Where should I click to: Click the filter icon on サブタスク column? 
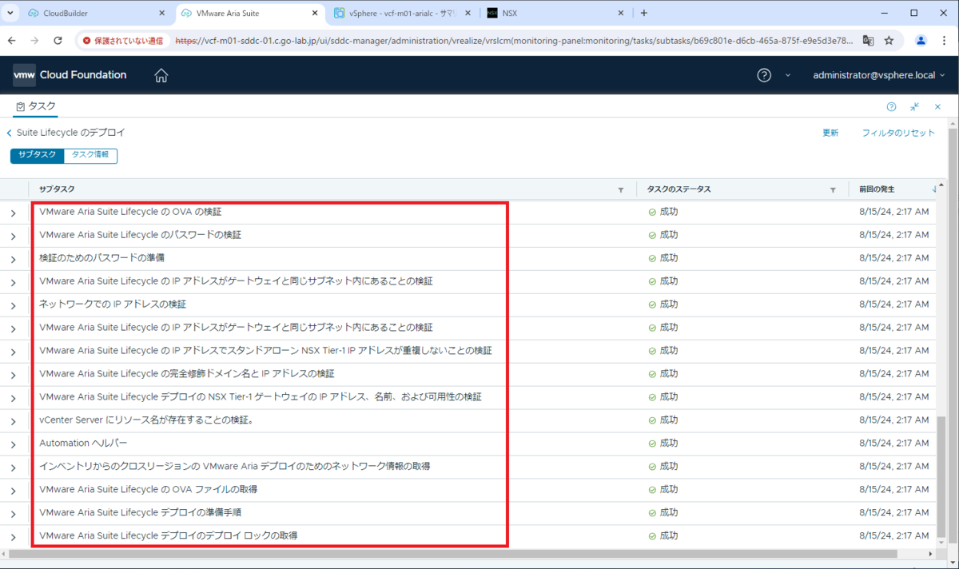(x=621, y=189)
